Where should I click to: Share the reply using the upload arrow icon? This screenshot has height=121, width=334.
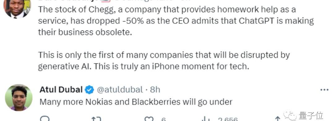[277, 119]
